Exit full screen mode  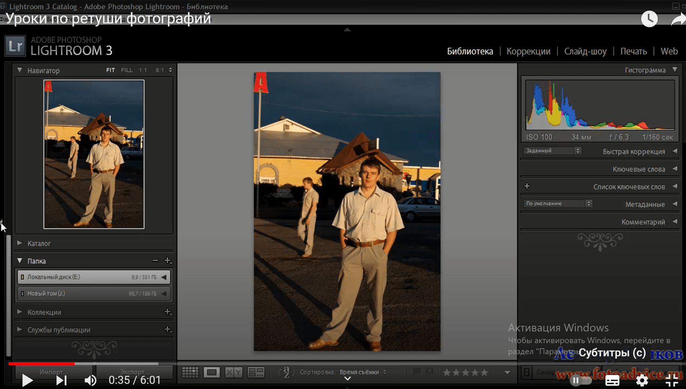672,381
